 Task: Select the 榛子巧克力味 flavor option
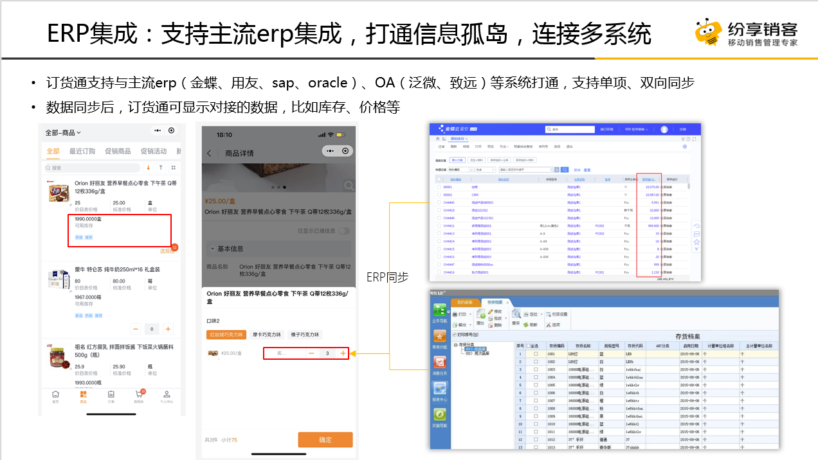click(x=305, y=335)
